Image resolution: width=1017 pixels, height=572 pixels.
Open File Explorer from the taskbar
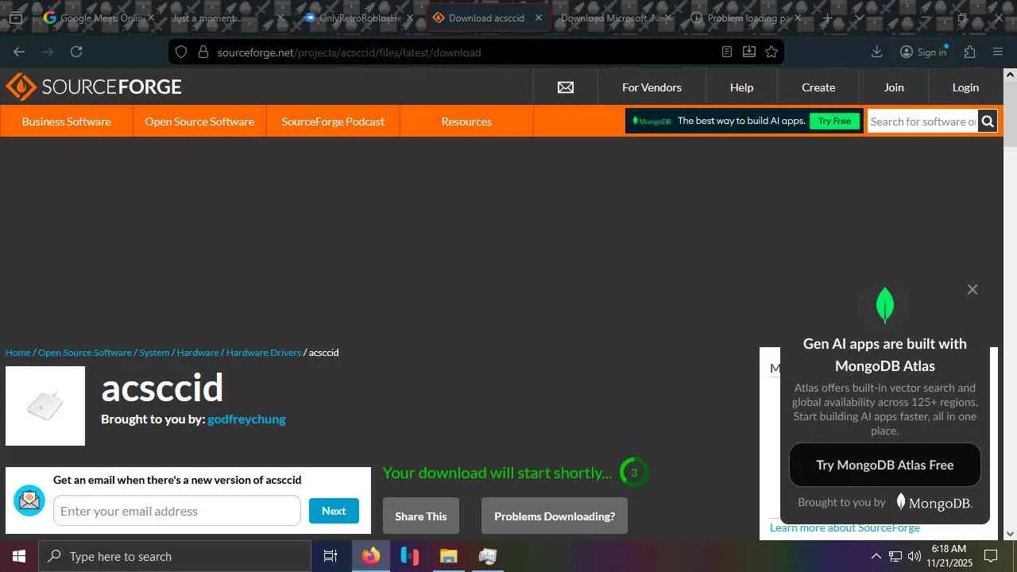click(x=449, y=556)
